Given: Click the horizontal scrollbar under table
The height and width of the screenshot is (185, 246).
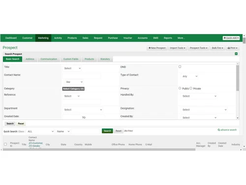Looking at the screenshot, I should [99, 149].
